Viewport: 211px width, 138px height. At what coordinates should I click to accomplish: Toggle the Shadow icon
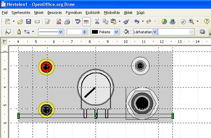202,32
